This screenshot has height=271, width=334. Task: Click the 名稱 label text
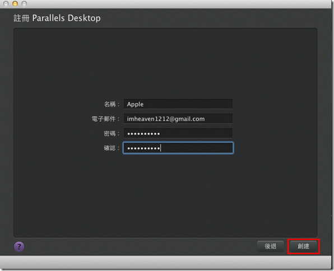(109, 104)
